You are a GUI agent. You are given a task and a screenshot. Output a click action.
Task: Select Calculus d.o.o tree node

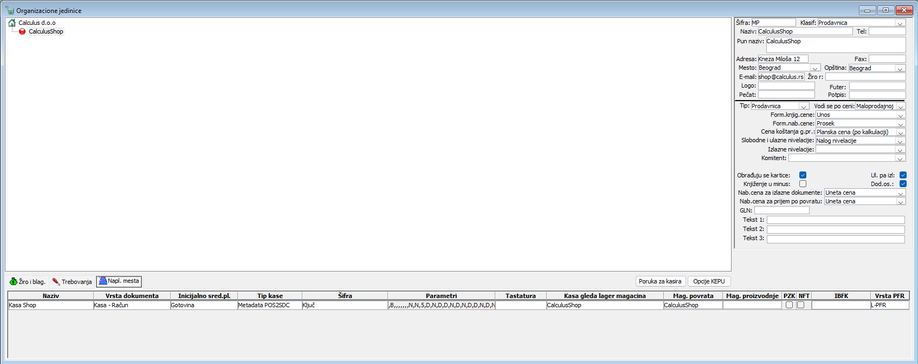pos(37,23)
